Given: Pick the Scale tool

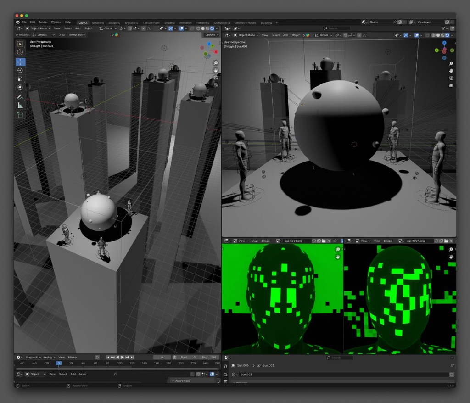Looking at the screenshot, I should 20,79.
